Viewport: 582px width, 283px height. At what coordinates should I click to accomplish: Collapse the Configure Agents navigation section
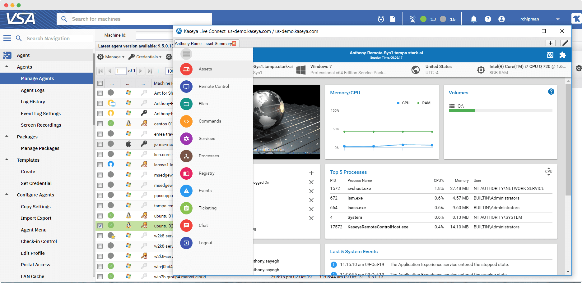(x=7, y=195)
